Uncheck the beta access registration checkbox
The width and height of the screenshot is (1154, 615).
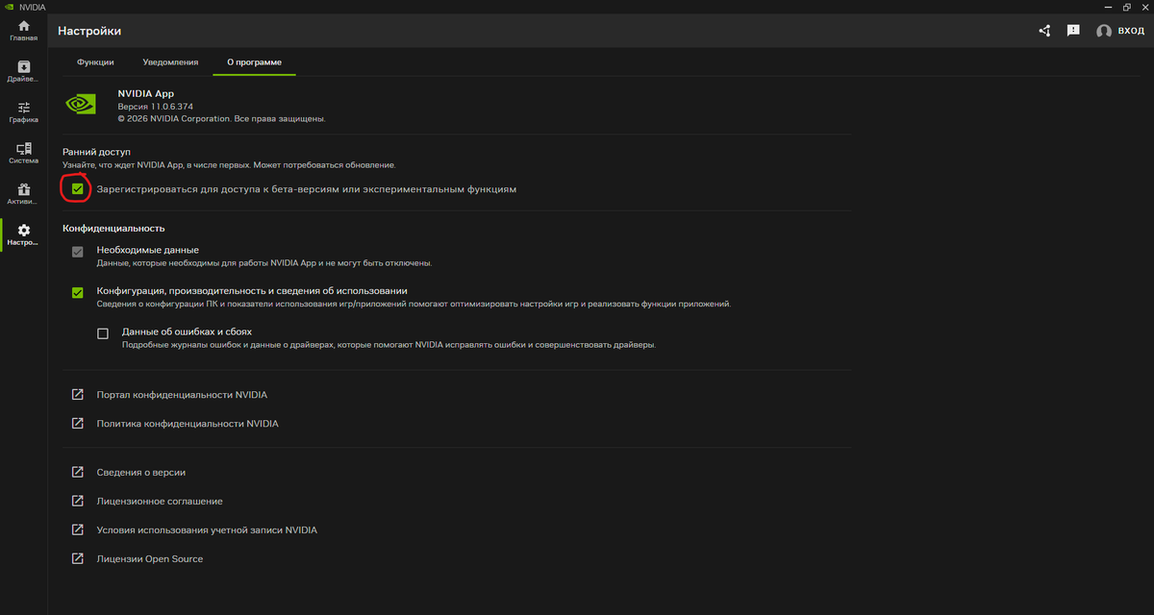[x=78, y=189]
